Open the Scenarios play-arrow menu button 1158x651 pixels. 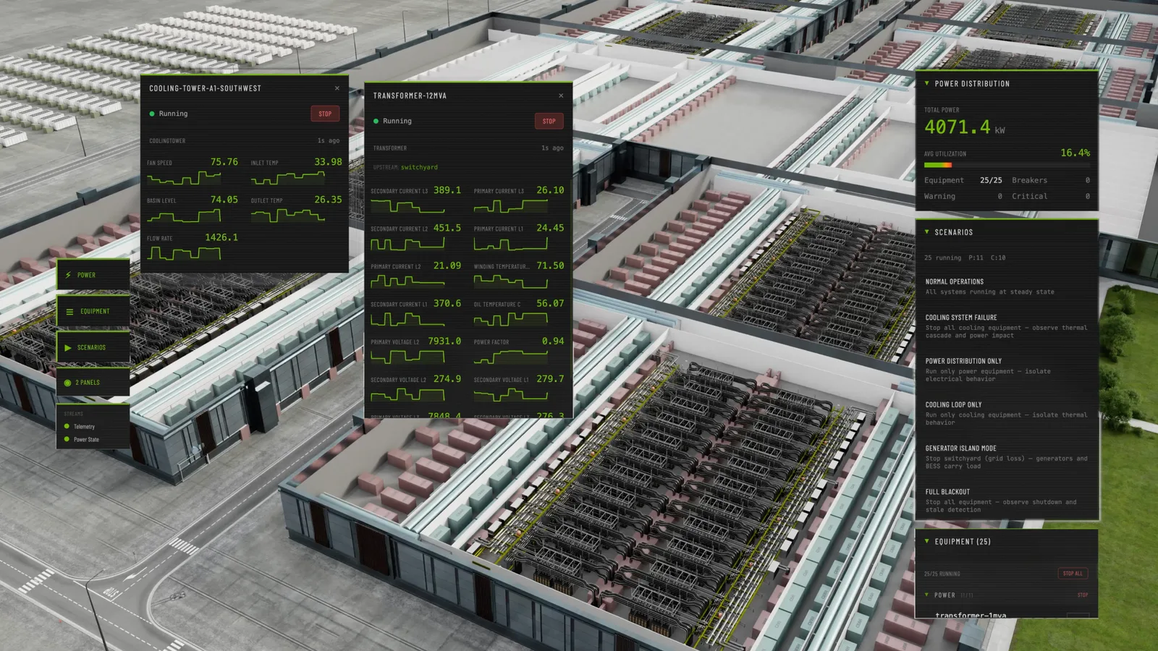pyautogui.click(x=93, y=347)
